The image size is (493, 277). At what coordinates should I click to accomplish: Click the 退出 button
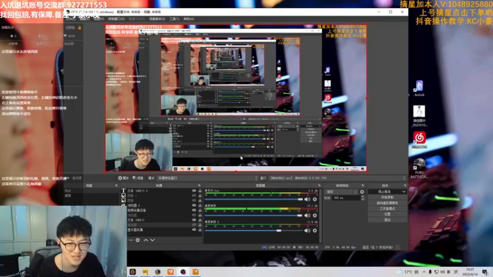pyautogui.click(x=387, y=220)
